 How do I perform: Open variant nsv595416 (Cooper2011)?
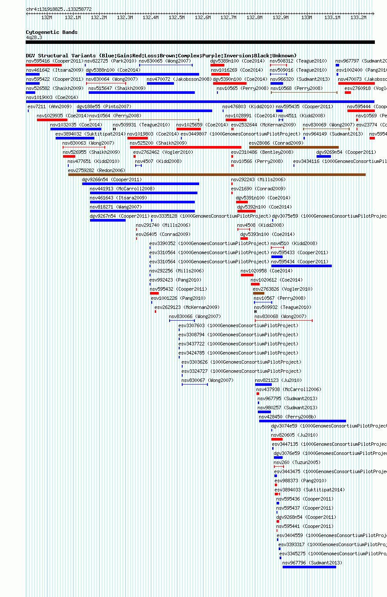click(x=54, y=61)
